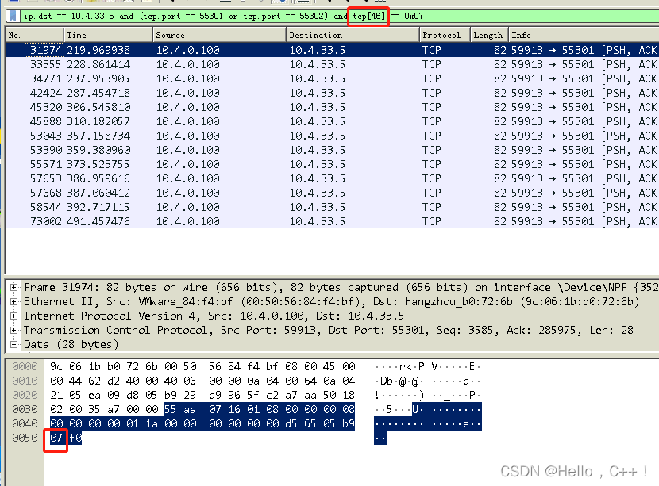Click the Protocol TCP cell of packet 53390
659x486 pixels.
[432, 150]
